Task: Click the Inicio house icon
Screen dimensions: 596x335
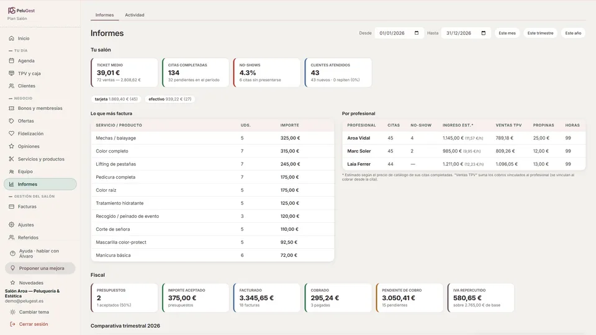Action: click(x=11, y=38)
